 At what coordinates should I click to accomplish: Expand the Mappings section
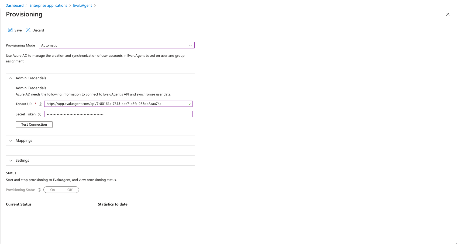11,141
